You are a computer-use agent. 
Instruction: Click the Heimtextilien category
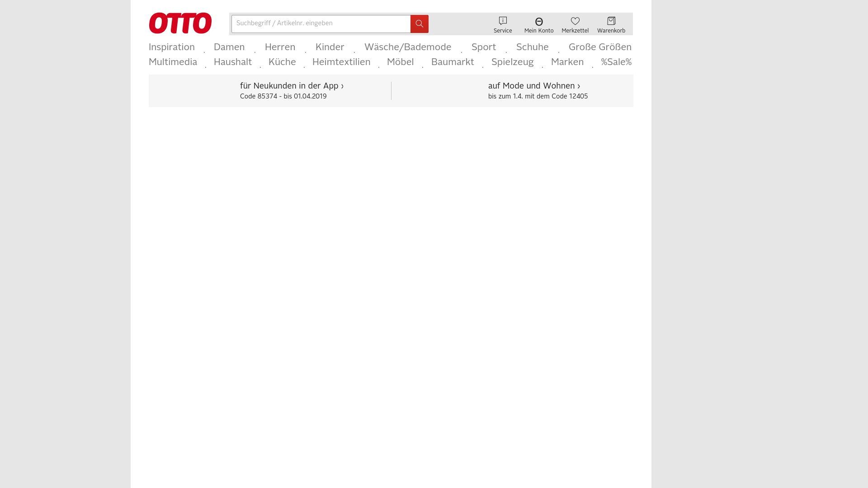pyautogui.click(x=341, y=62)
